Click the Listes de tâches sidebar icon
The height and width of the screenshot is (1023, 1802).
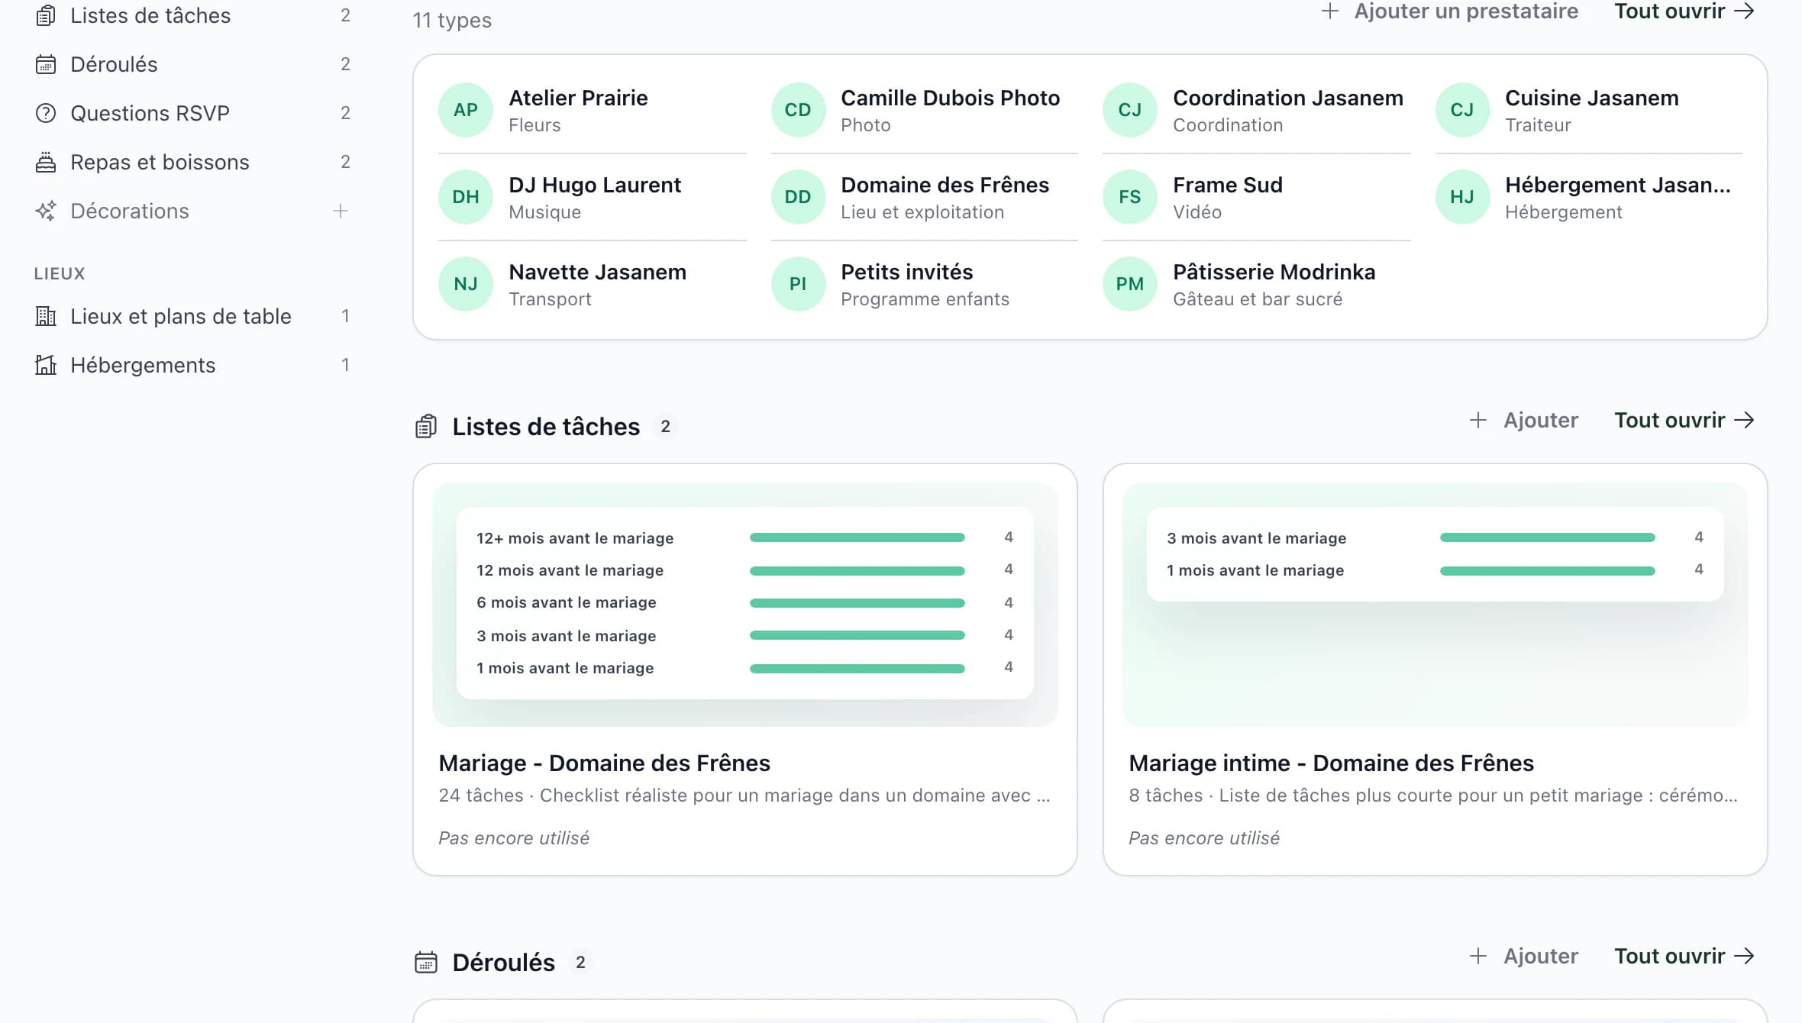click(46, 15)
